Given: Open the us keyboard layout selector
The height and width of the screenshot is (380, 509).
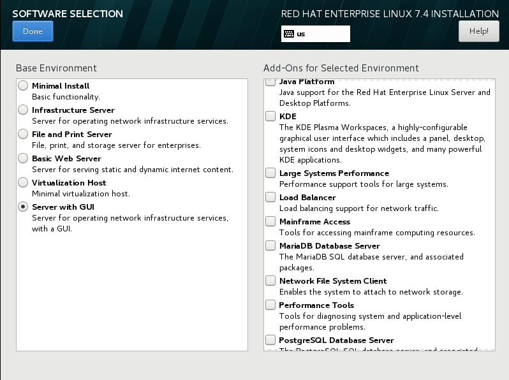Looking at the screenshot, I should click(x=316, y=34).
